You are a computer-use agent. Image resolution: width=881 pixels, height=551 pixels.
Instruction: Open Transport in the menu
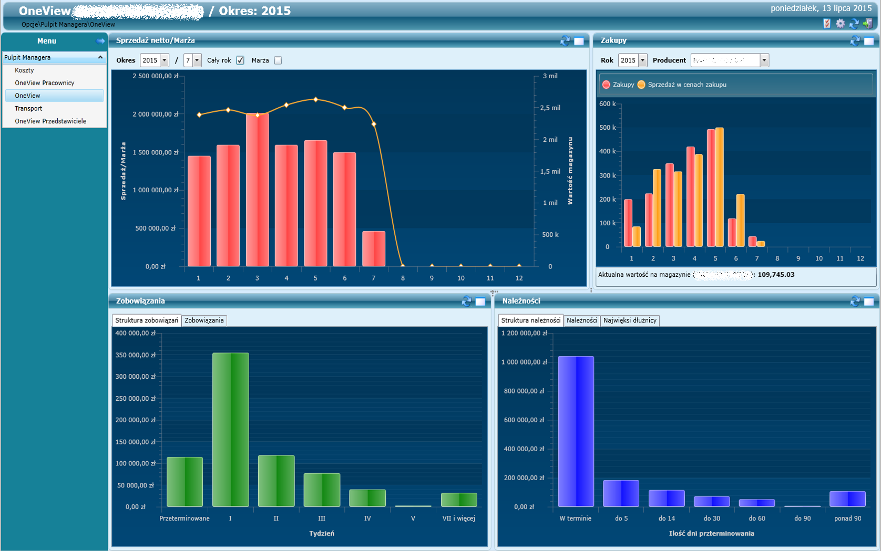click(28, 108)
